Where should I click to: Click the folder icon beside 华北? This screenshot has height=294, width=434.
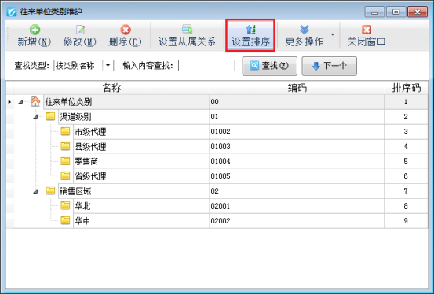[65, 205]
